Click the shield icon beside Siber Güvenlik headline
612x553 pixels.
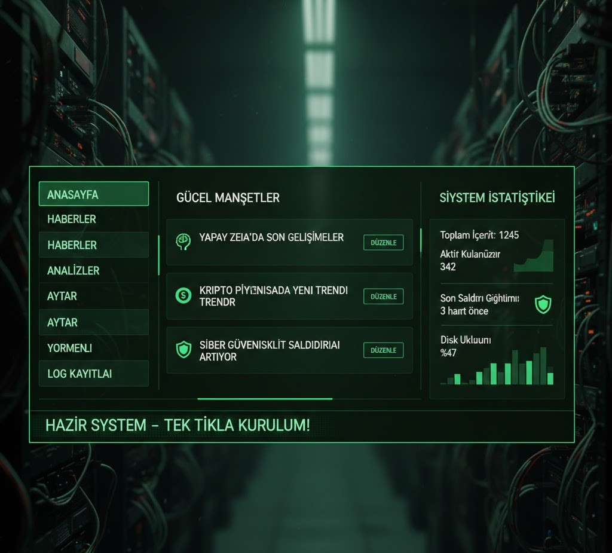tap(183, 350)
